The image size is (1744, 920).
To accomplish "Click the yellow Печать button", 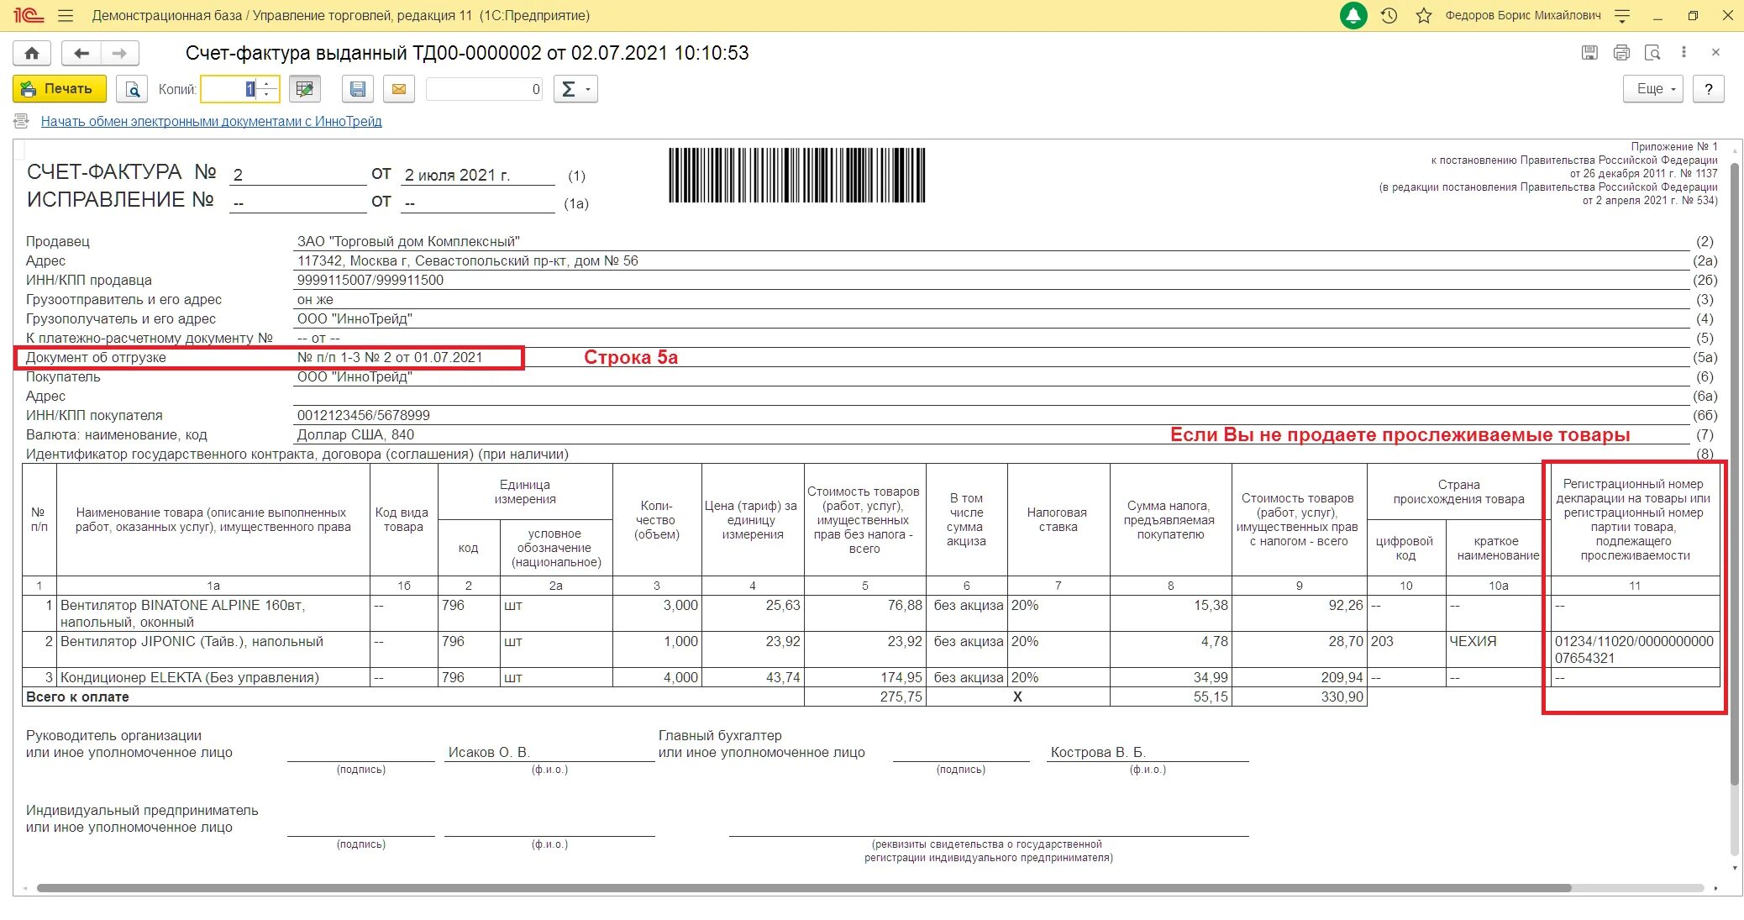I will click(60, 89).
